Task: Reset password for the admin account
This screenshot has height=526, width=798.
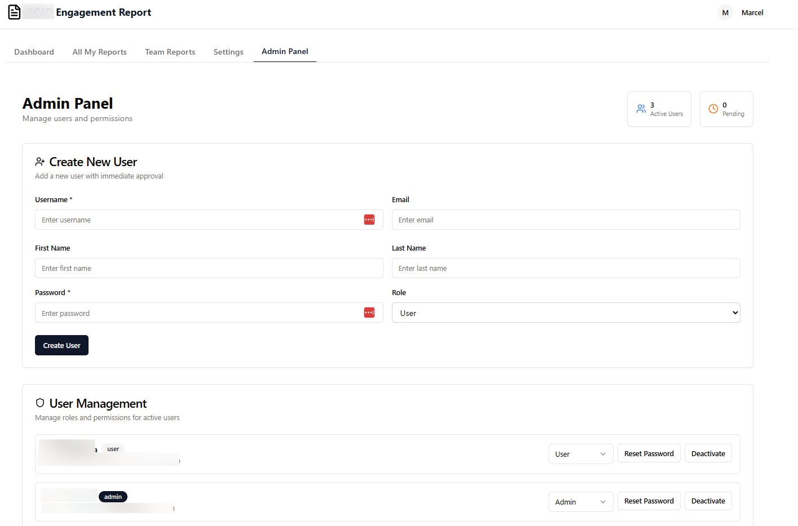Action: click(x=649, y=501)
